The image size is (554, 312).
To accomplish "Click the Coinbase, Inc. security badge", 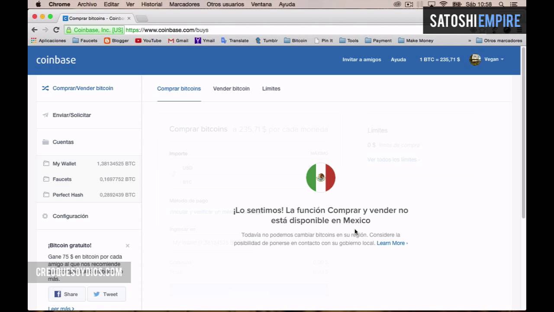I will (94, 30).
